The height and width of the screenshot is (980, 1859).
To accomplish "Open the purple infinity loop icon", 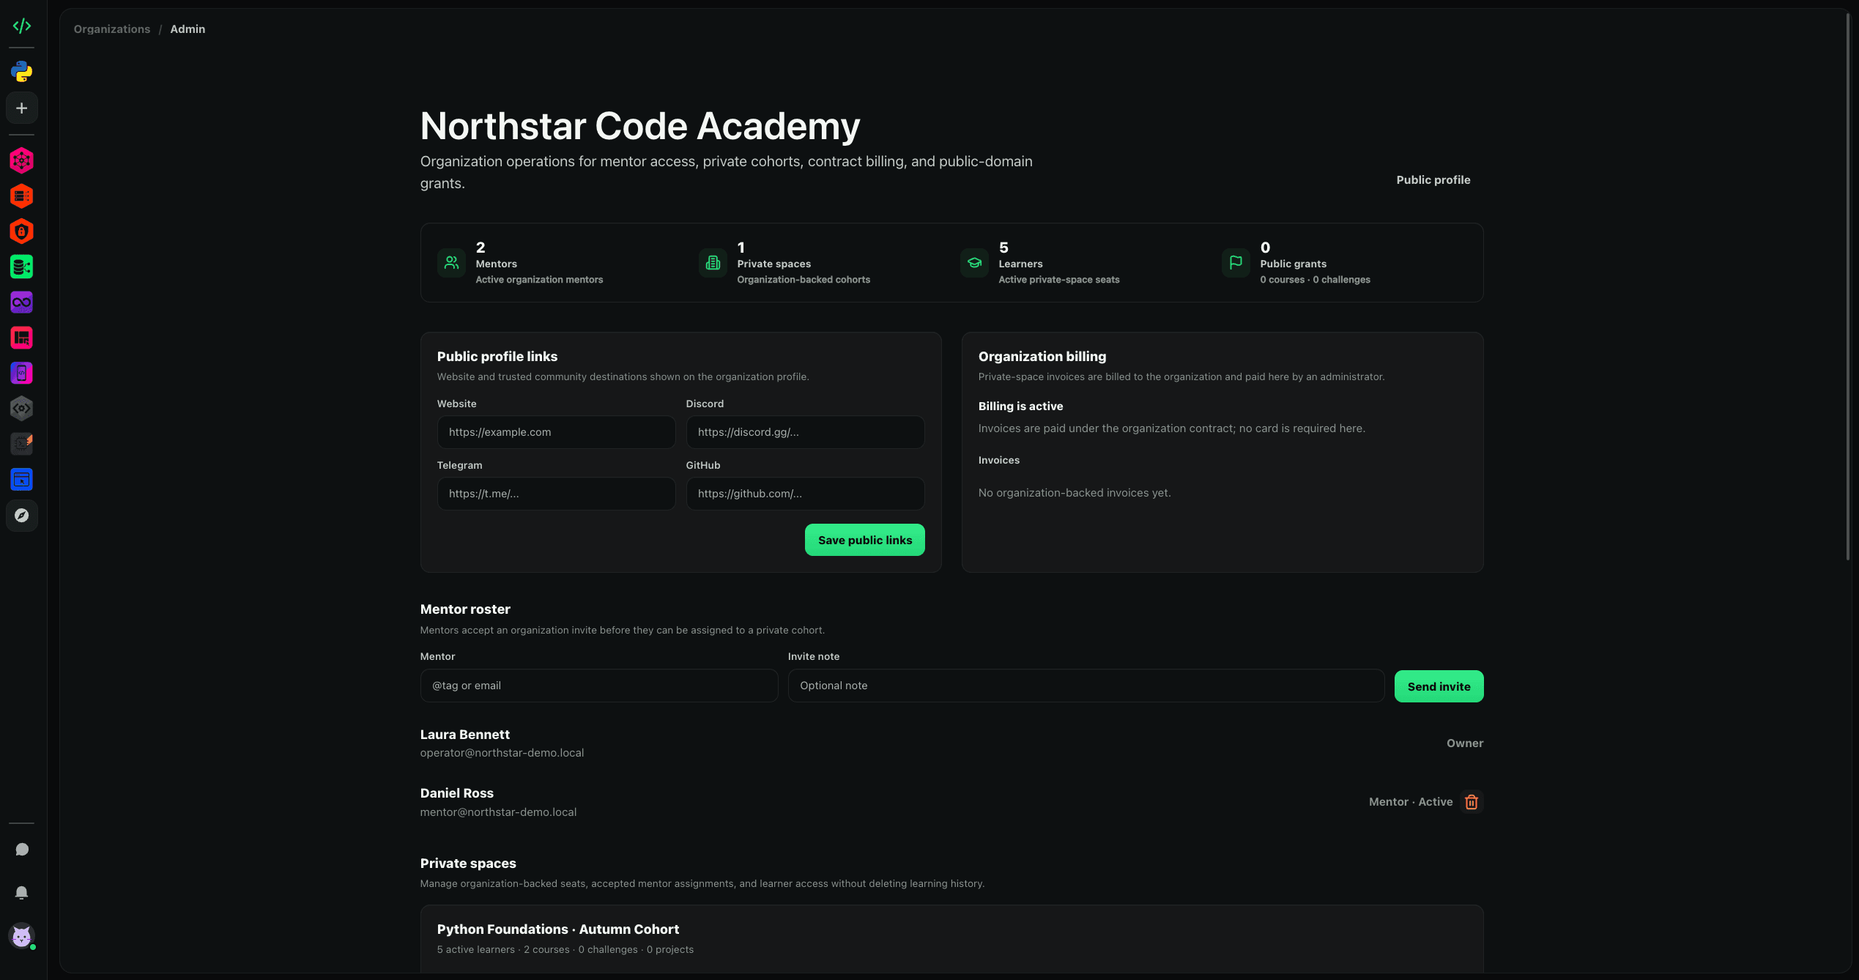I will point(22,302).
